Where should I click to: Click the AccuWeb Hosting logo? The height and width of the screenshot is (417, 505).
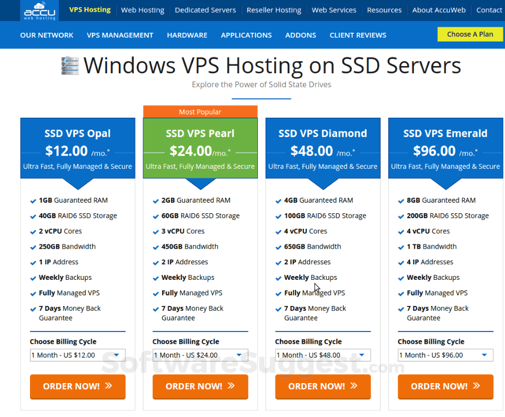click(x=38, y=10)
